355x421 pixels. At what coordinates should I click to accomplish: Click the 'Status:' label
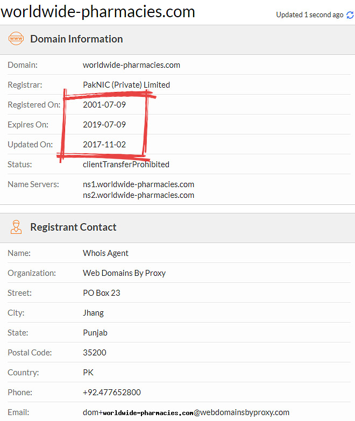(19, 165)
